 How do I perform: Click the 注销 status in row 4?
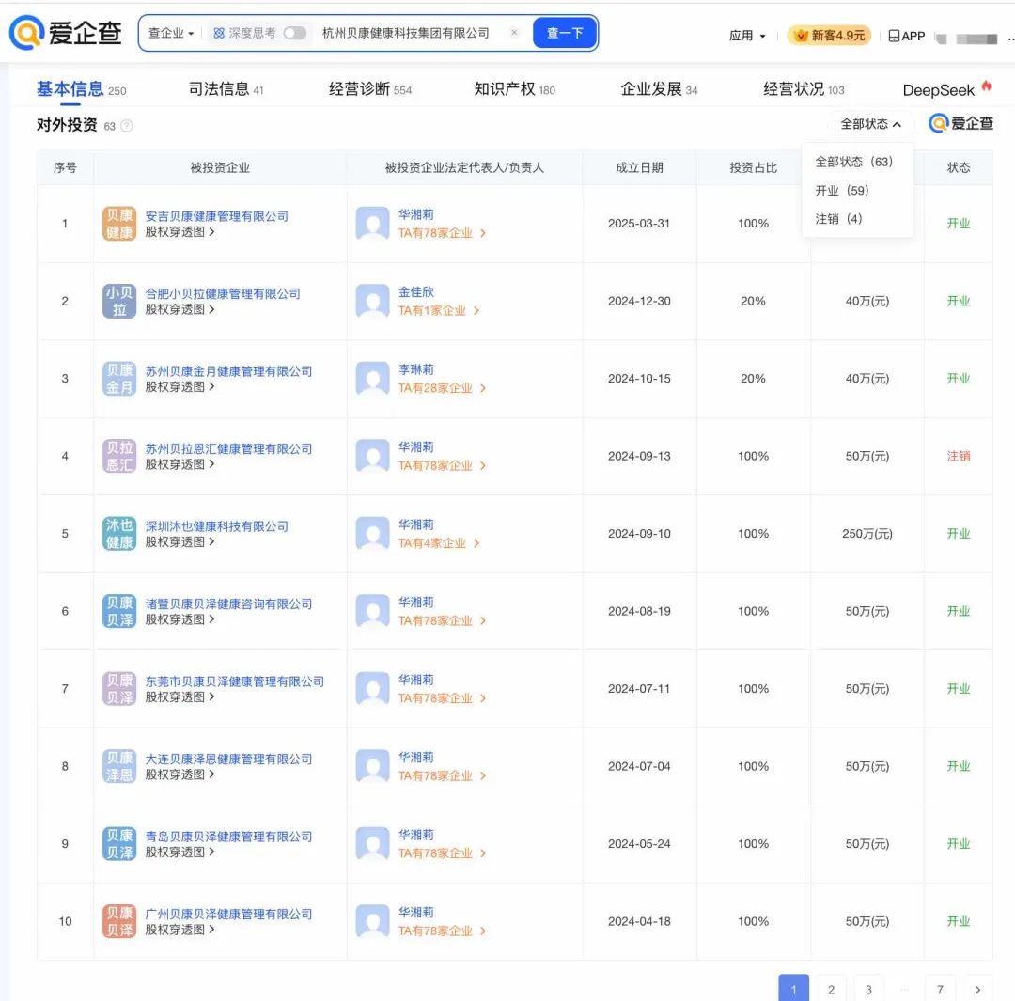click(x=958, y=456)
